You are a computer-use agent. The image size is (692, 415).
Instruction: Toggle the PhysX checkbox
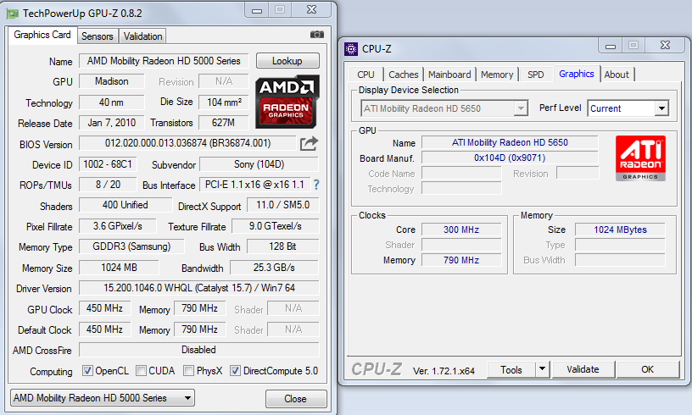pos(188,370)
